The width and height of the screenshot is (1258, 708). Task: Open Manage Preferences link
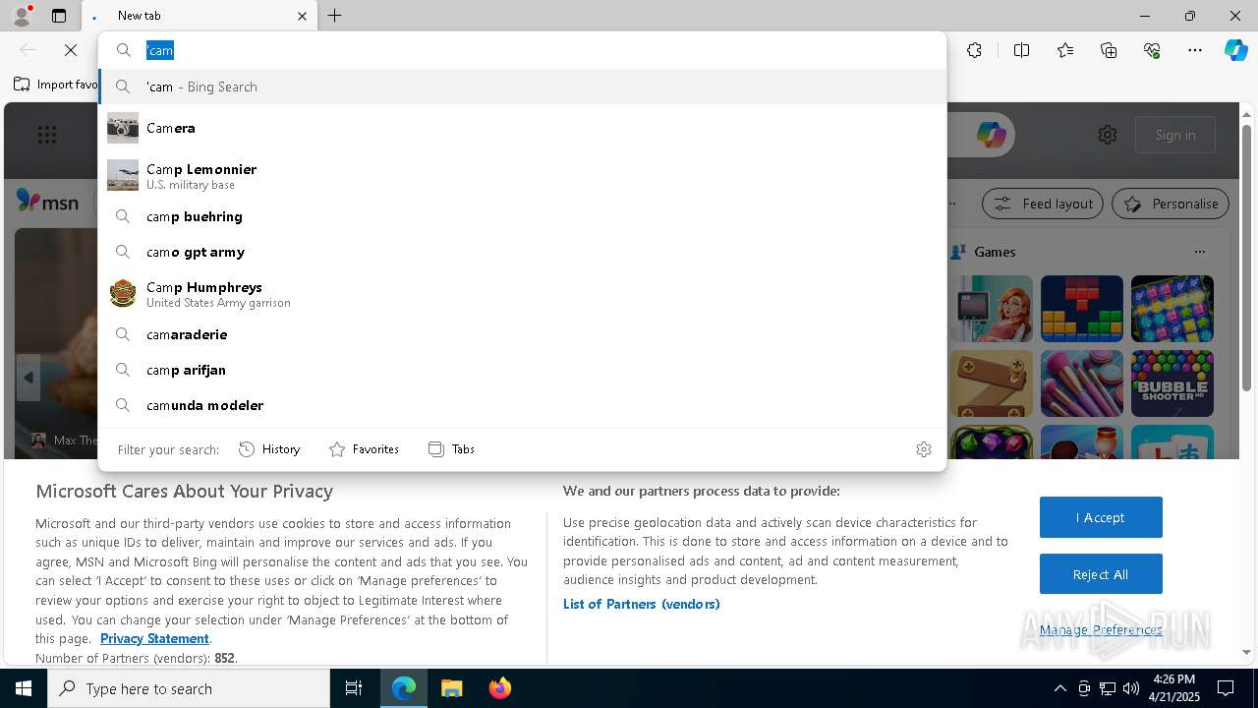click(1101, 629)
